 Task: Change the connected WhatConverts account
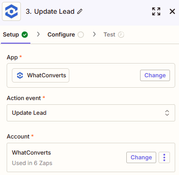click(x=141, y=157)
